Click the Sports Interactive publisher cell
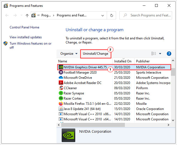 [148, 72]
